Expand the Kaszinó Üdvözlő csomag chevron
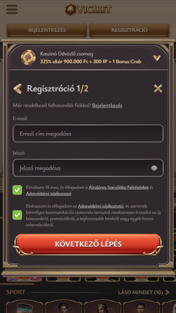 click(x=157, y=58)
